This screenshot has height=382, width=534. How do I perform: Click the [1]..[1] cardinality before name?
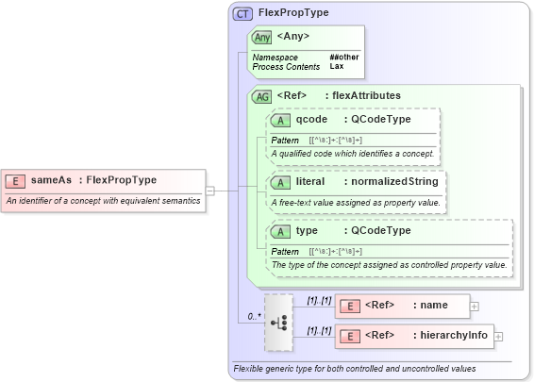pyautogui.click(x=319, y=300)
